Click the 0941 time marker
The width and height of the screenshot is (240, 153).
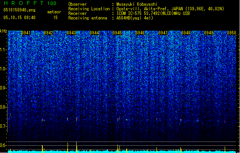[26, 33]
